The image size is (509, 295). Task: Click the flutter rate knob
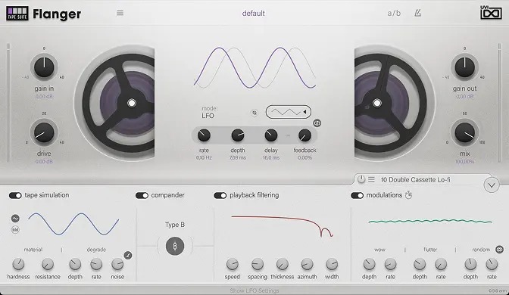click(x=441, y=264)
